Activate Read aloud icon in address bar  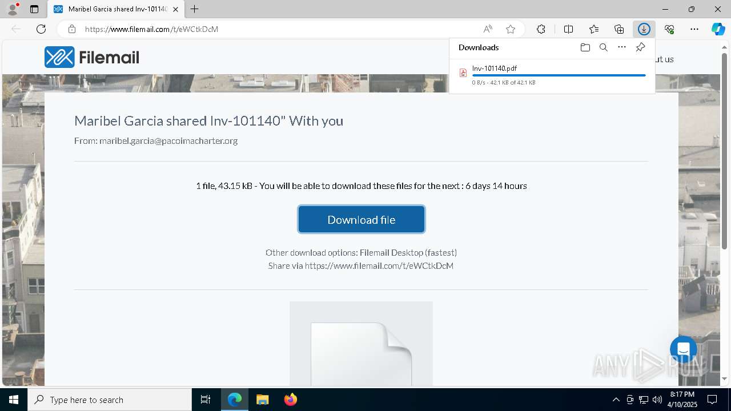click(x=488, y=29)
